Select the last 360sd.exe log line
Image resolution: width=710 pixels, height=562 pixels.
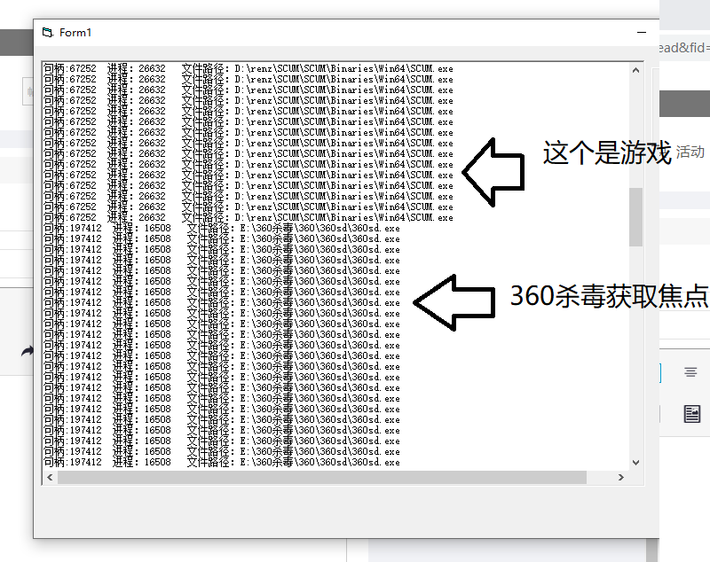click(248, 462)
